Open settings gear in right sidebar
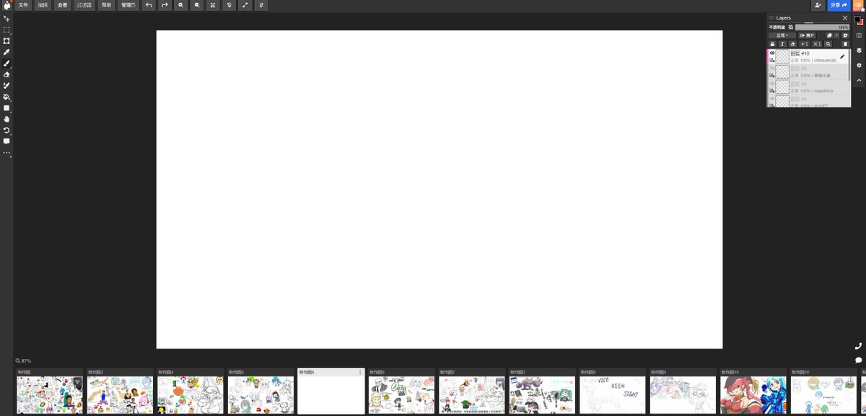 [859, 65]
